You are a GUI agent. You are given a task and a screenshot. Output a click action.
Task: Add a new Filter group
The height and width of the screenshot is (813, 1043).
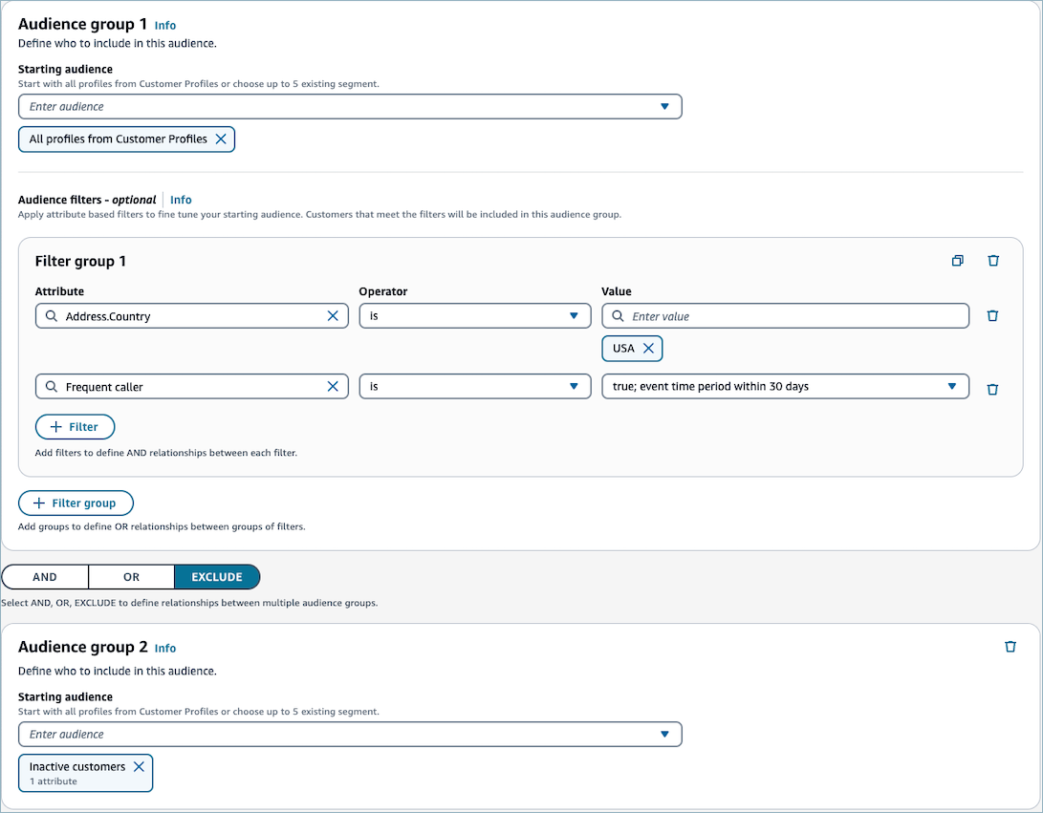(76, 503)
